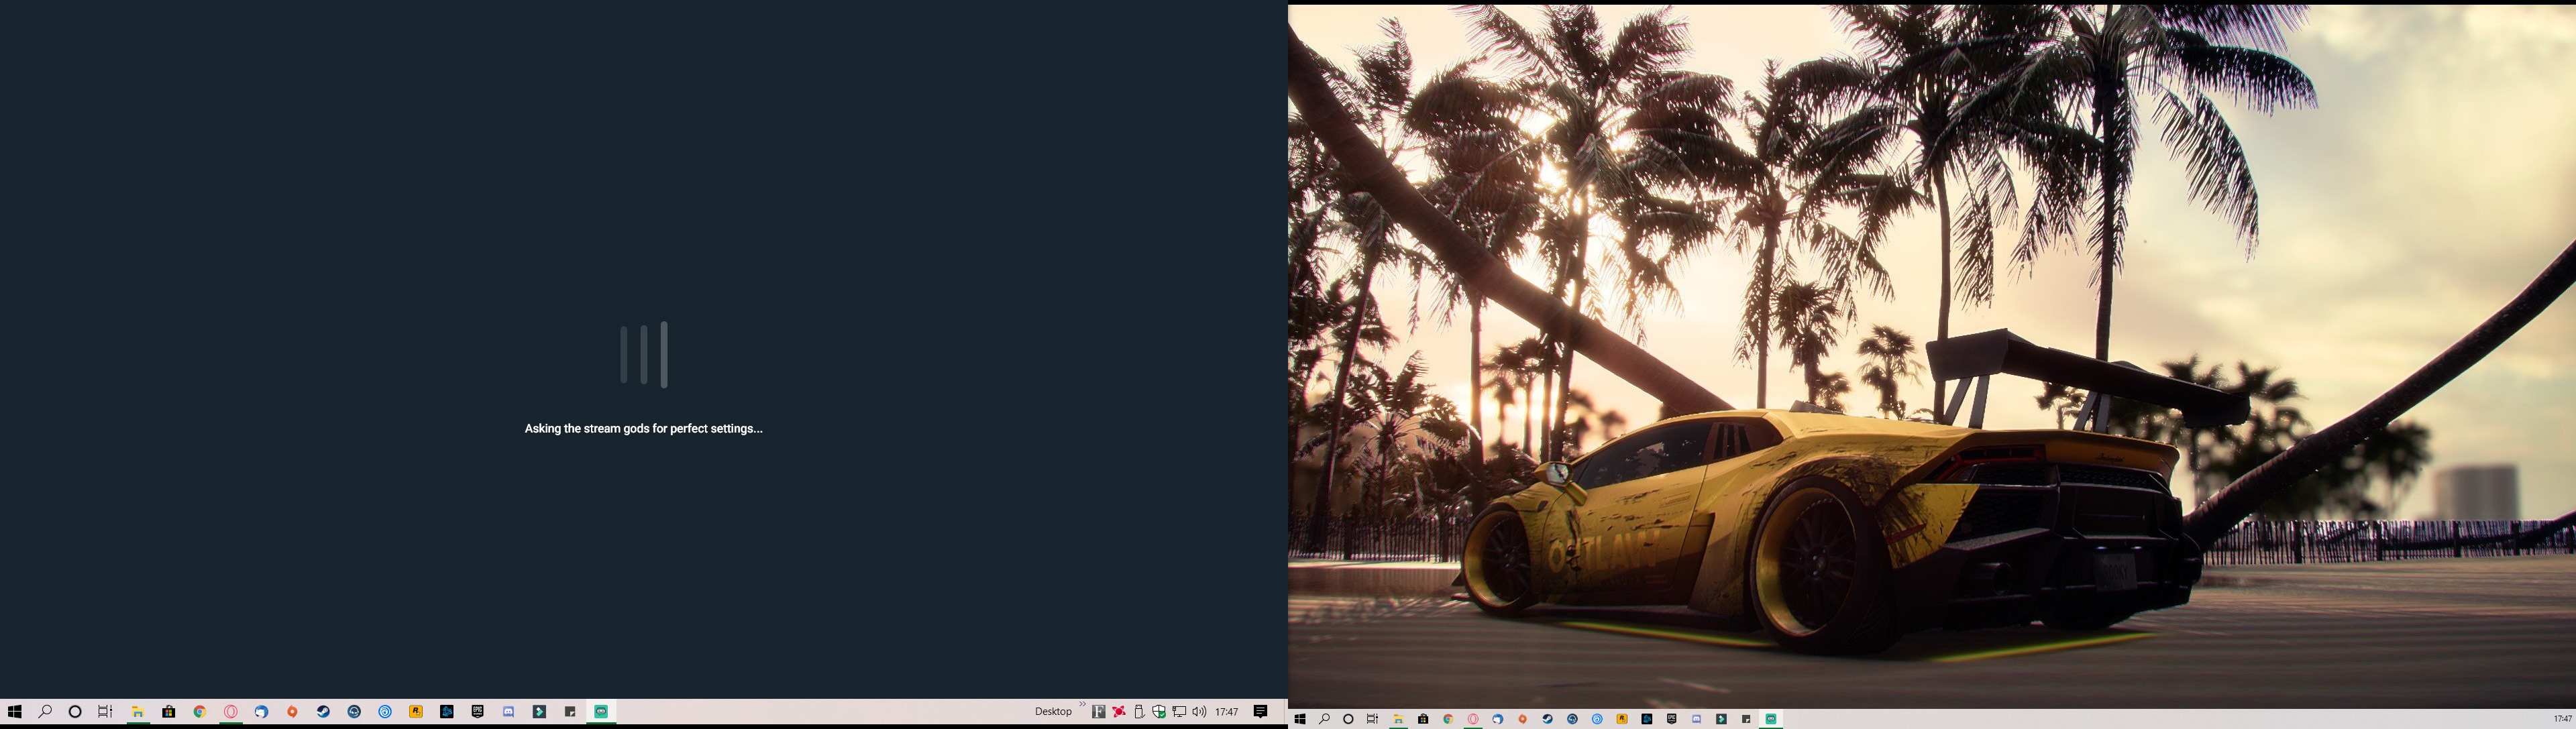Open Discord from the taskbar

508,712
